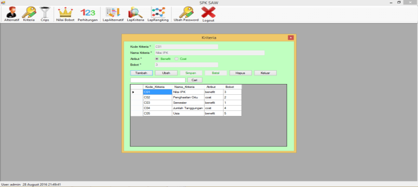Open the Alternatif toolbar icon
Screen dimensions: 418x187
coord(12,12)
